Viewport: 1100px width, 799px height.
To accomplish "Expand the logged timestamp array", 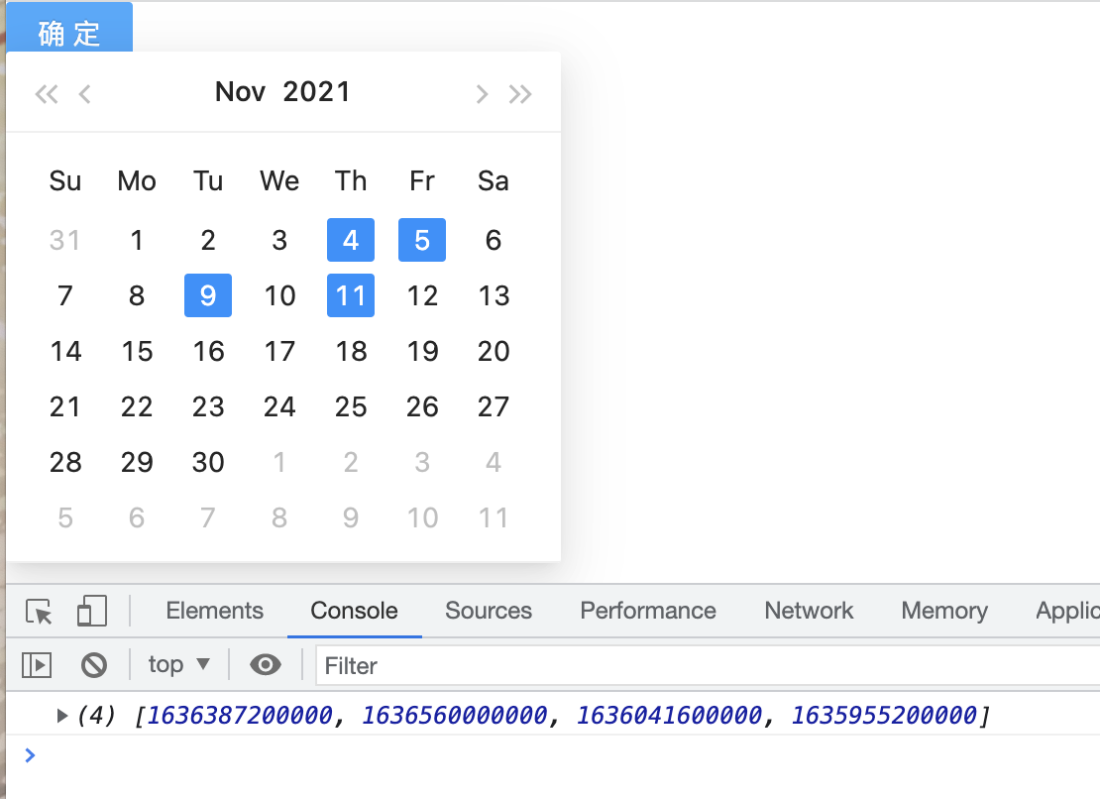I will point(62,714).
